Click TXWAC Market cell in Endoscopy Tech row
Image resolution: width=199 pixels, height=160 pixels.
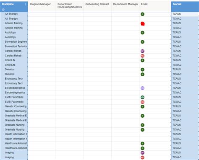click(185, 83)
